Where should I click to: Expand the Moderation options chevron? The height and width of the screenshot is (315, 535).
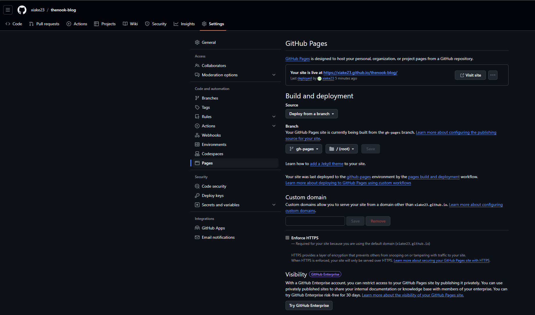pos(274,75)
